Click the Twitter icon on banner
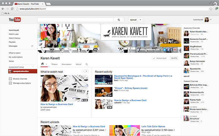The width and height of the screenshot is (219, 136). (164, 50)
